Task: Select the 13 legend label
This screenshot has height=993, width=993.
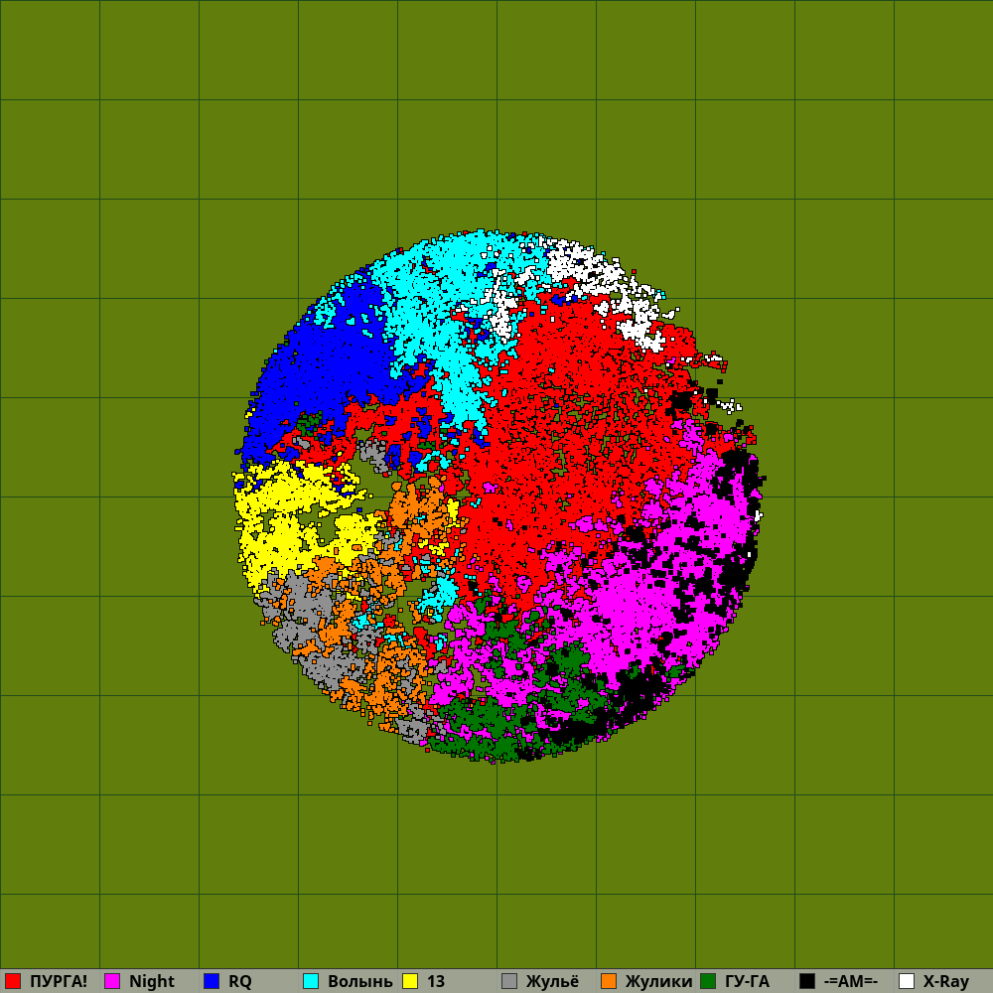Action: point(436,981)
